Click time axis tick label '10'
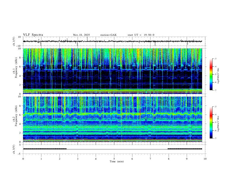The height and width of the screenshot is (178, 231). (205, 159)
